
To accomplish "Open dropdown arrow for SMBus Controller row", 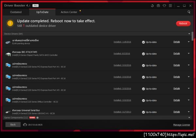I will pyautogui.click(x=188, y=100).
